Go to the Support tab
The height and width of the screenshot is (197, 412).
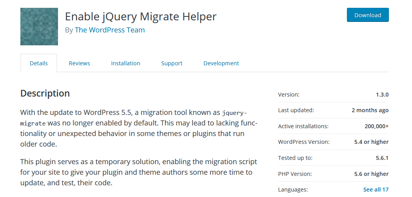pyautogui.click(x=172, y=63)
